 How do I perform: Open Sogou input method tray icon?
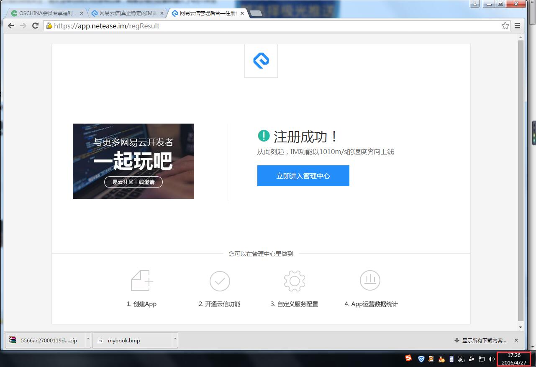[408, 358]
